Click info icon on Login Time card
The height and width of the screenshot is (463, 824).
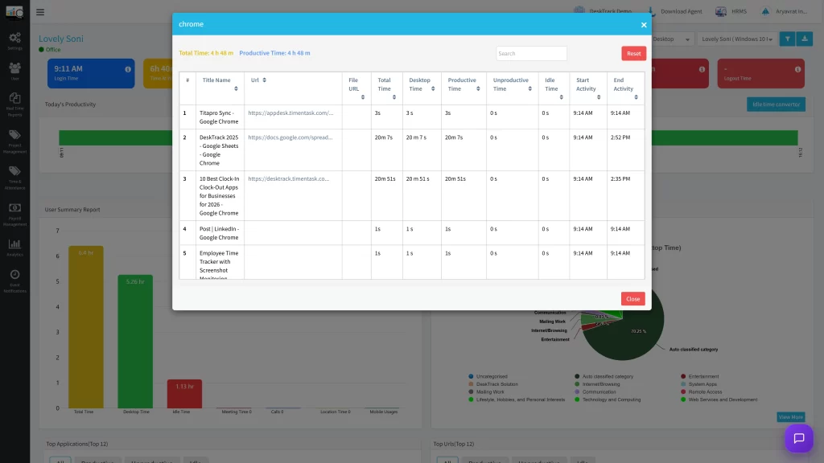[x=128, y=69]
